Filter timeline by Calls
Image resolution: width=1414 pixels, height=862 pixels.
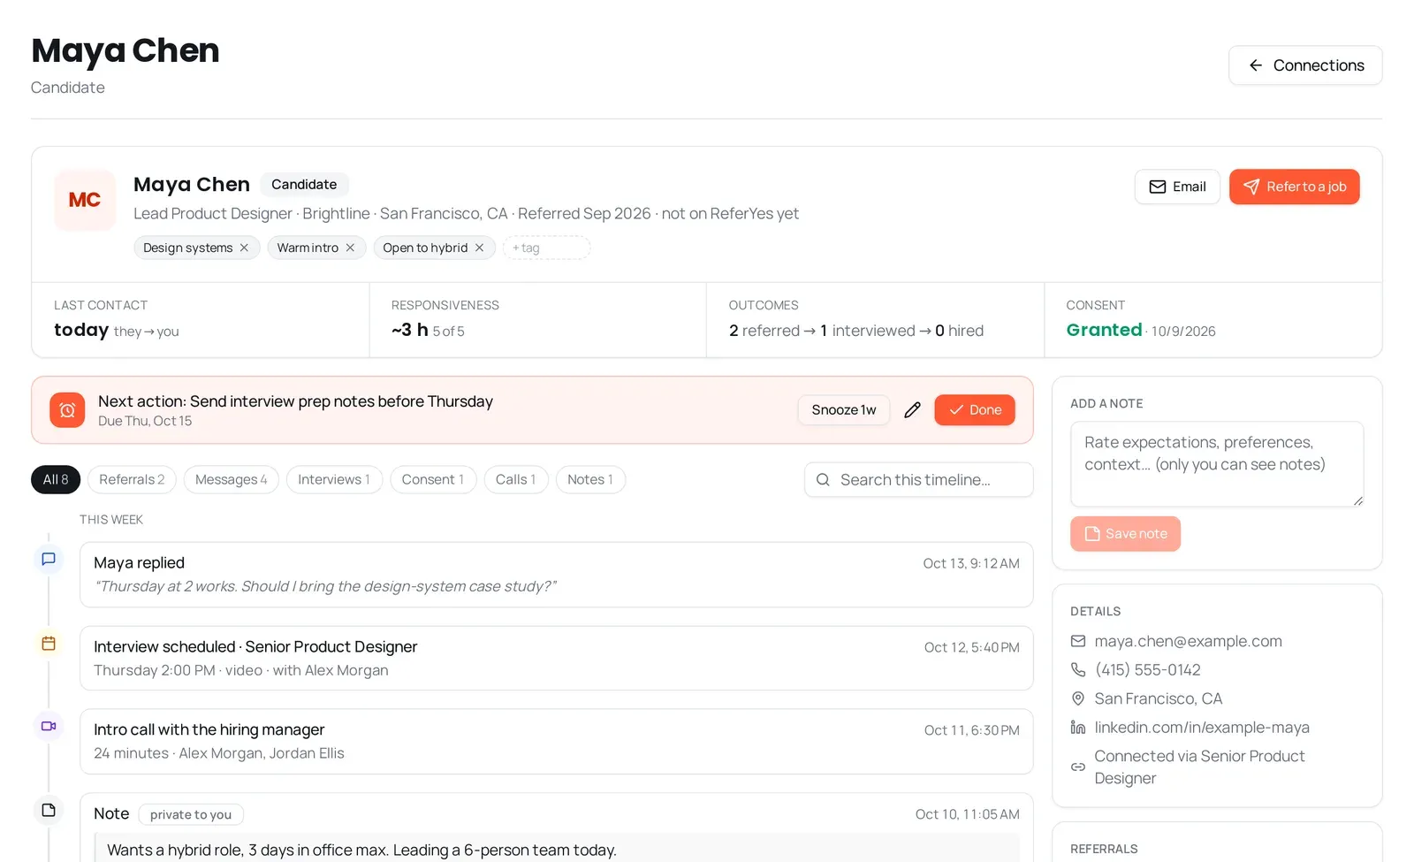[516, 479]
